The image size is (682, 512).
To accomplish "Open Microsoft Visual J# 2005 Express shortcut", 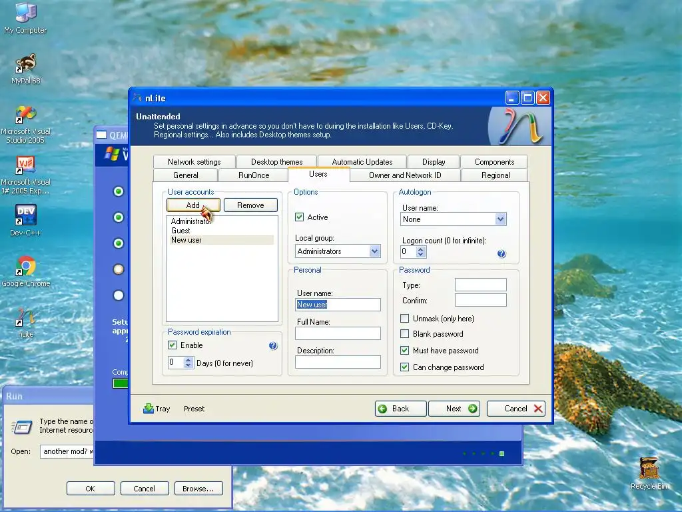I will click(x=25, y=175).
